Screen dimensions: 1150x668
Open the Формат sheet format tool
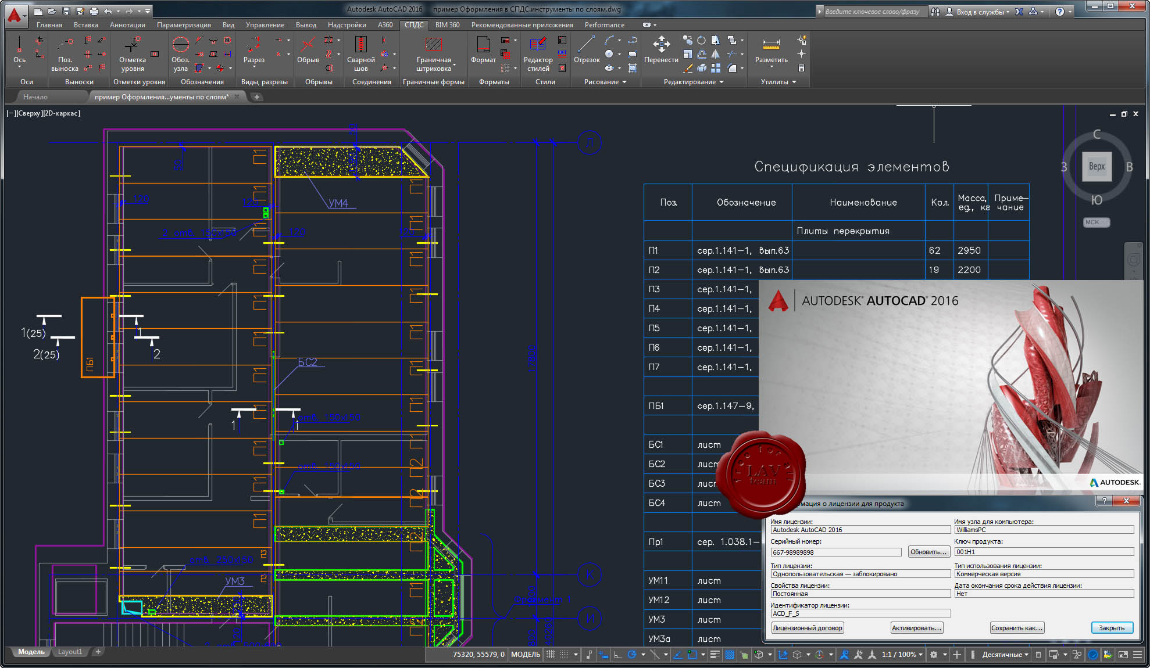point(483,50)
